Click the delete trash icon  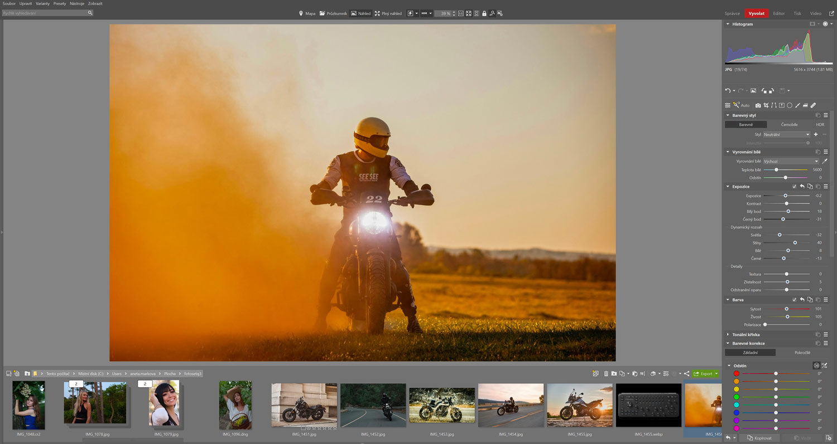606,374
